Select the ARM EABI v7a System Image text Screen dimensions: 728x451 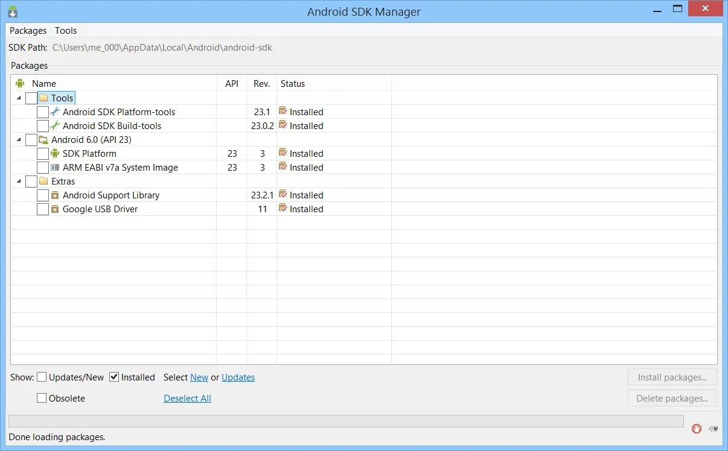pyautogui.click(x=120, y=168)
